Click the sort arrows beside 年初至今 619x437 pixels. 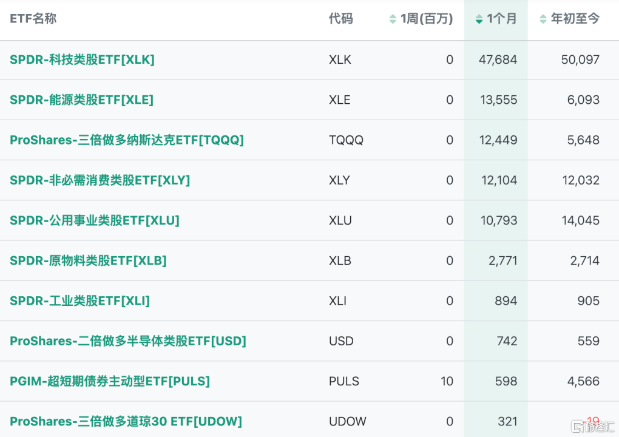(x=543, y=19)
